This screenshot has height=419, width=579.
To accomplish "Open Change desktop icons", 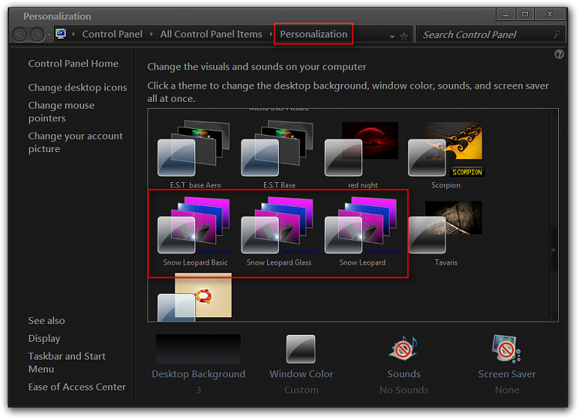I will 77,87.
